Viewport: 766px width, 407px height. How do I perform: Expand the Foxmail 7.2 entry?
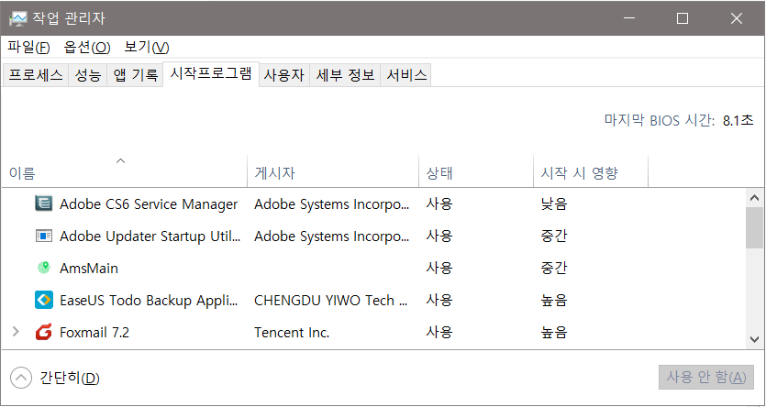(x=16, y=332)
